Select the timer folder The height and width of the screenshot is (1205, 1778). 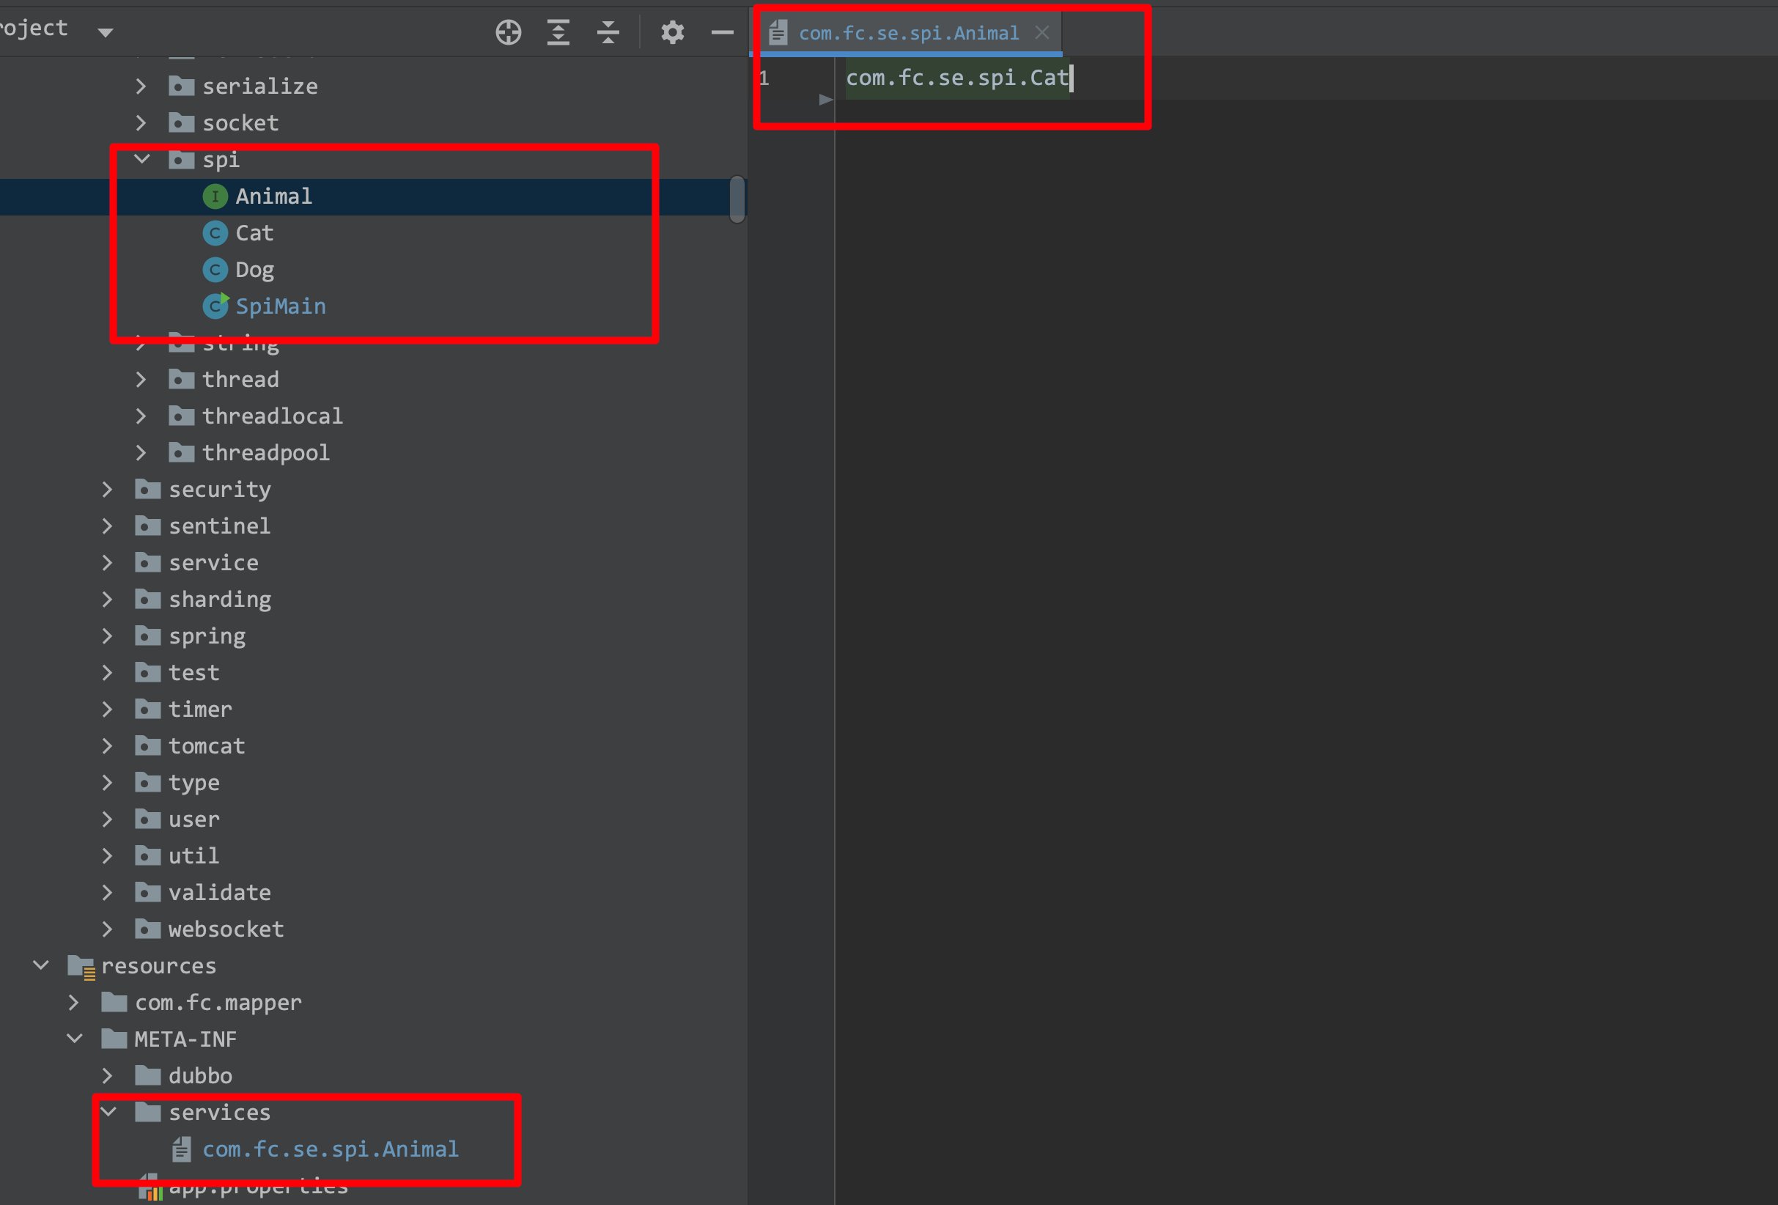(199, 710)
